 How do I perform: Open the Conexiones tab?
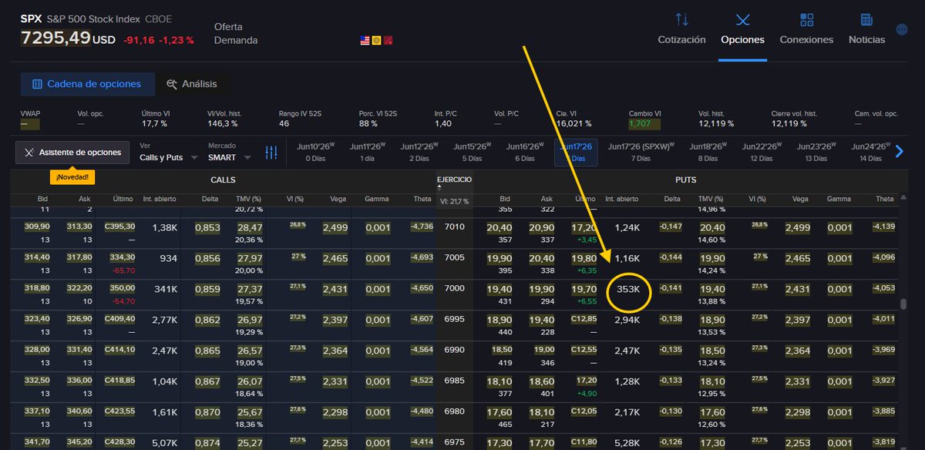[806, 29]
